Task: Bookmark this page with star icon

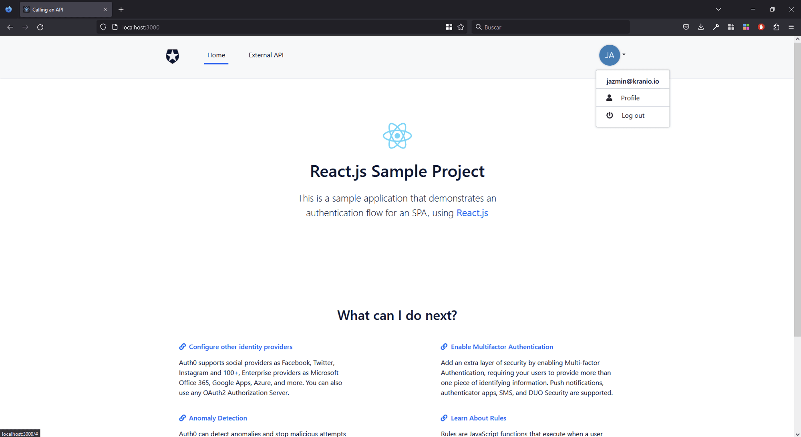Action: coord(461,27)
